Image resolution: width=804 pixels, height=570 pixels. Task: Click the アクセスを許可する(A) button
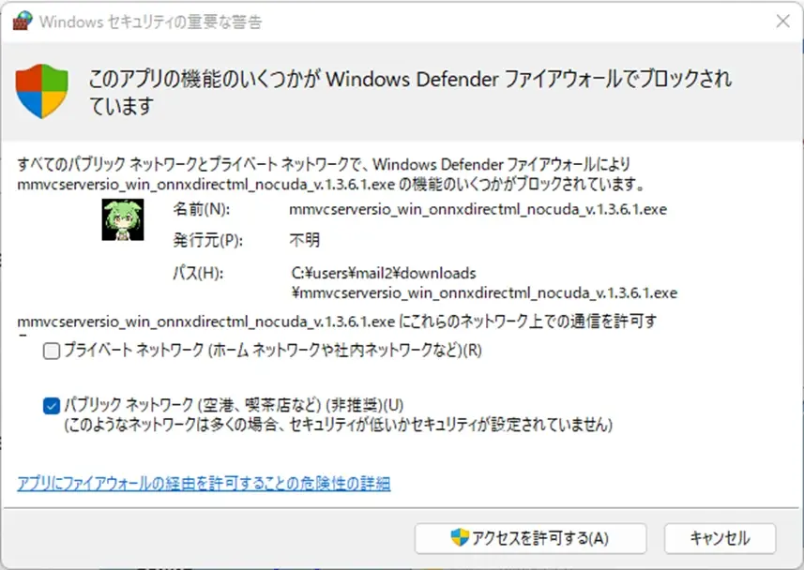[530, 538]
